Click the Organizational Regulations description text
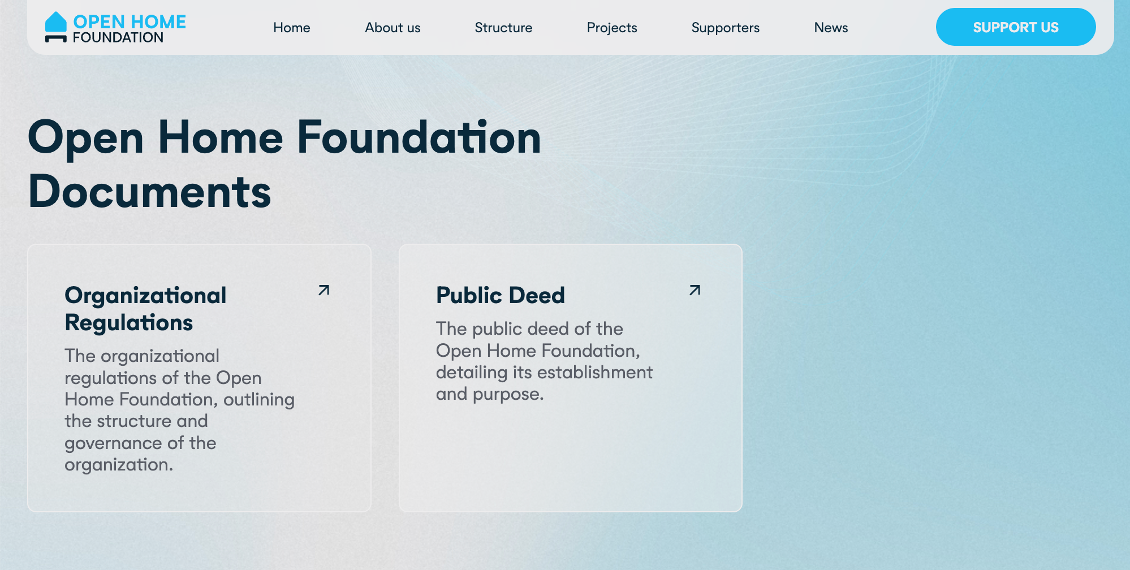Viewport: 1130px width, 570px height. tap(178, 410)
